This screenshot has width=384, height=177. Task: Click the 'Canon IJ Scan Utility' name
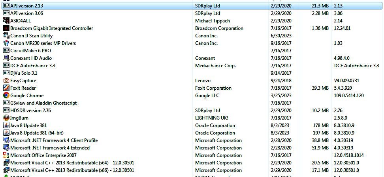coord(31,35)
